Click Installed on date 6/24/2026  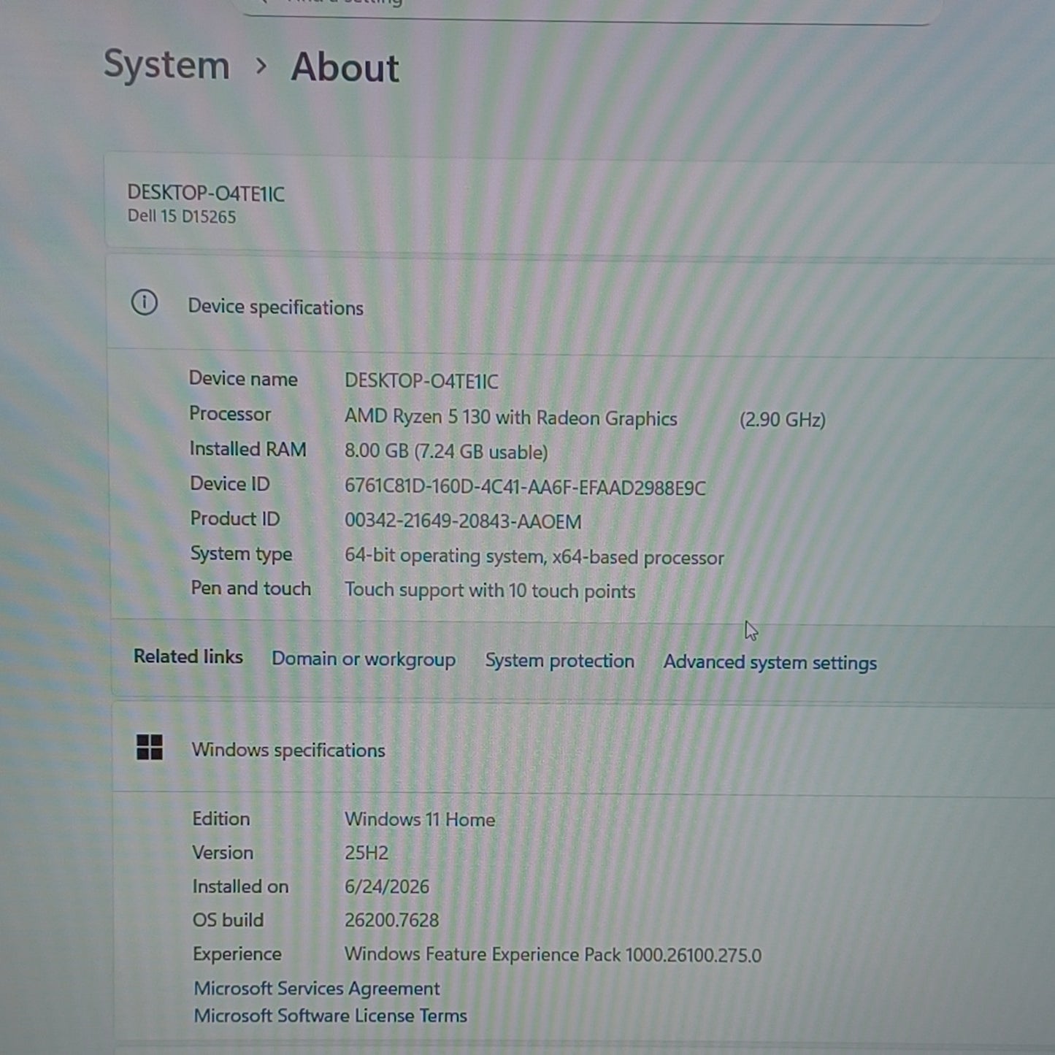(387, 887)
